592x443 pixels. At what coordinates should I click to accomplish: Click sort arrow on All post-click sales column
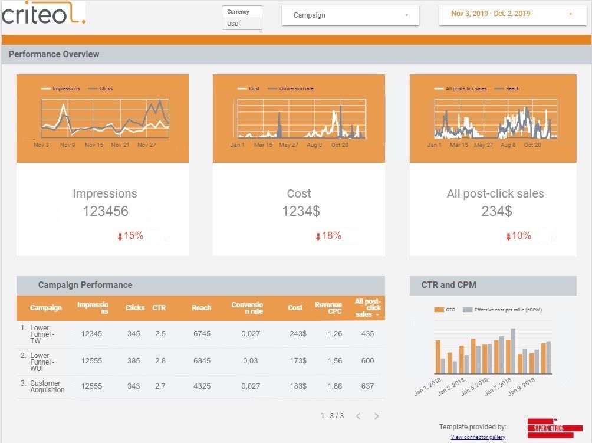[377, 315]
